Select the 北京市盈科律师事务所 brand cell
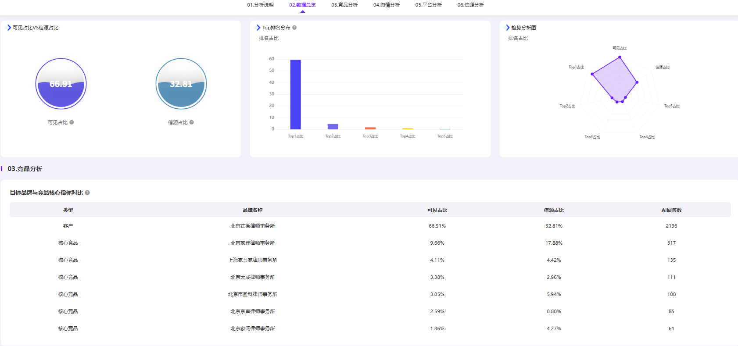 pyautogui.click(x=253, y=294)
